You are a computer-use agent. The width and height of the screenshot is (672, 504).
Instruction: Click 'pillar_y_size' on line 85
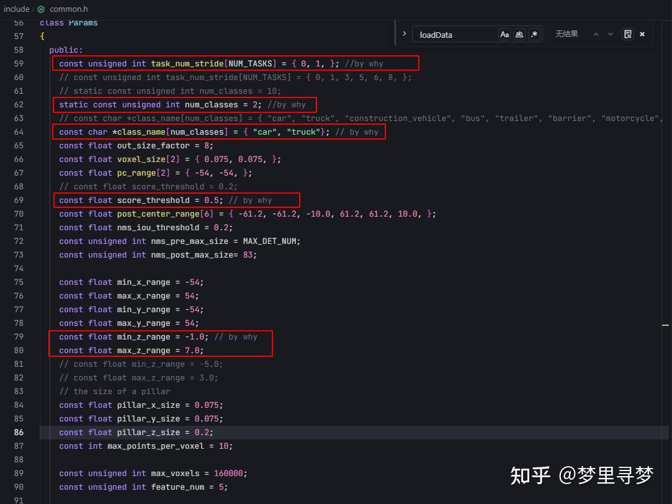click(x=148, y=419)
